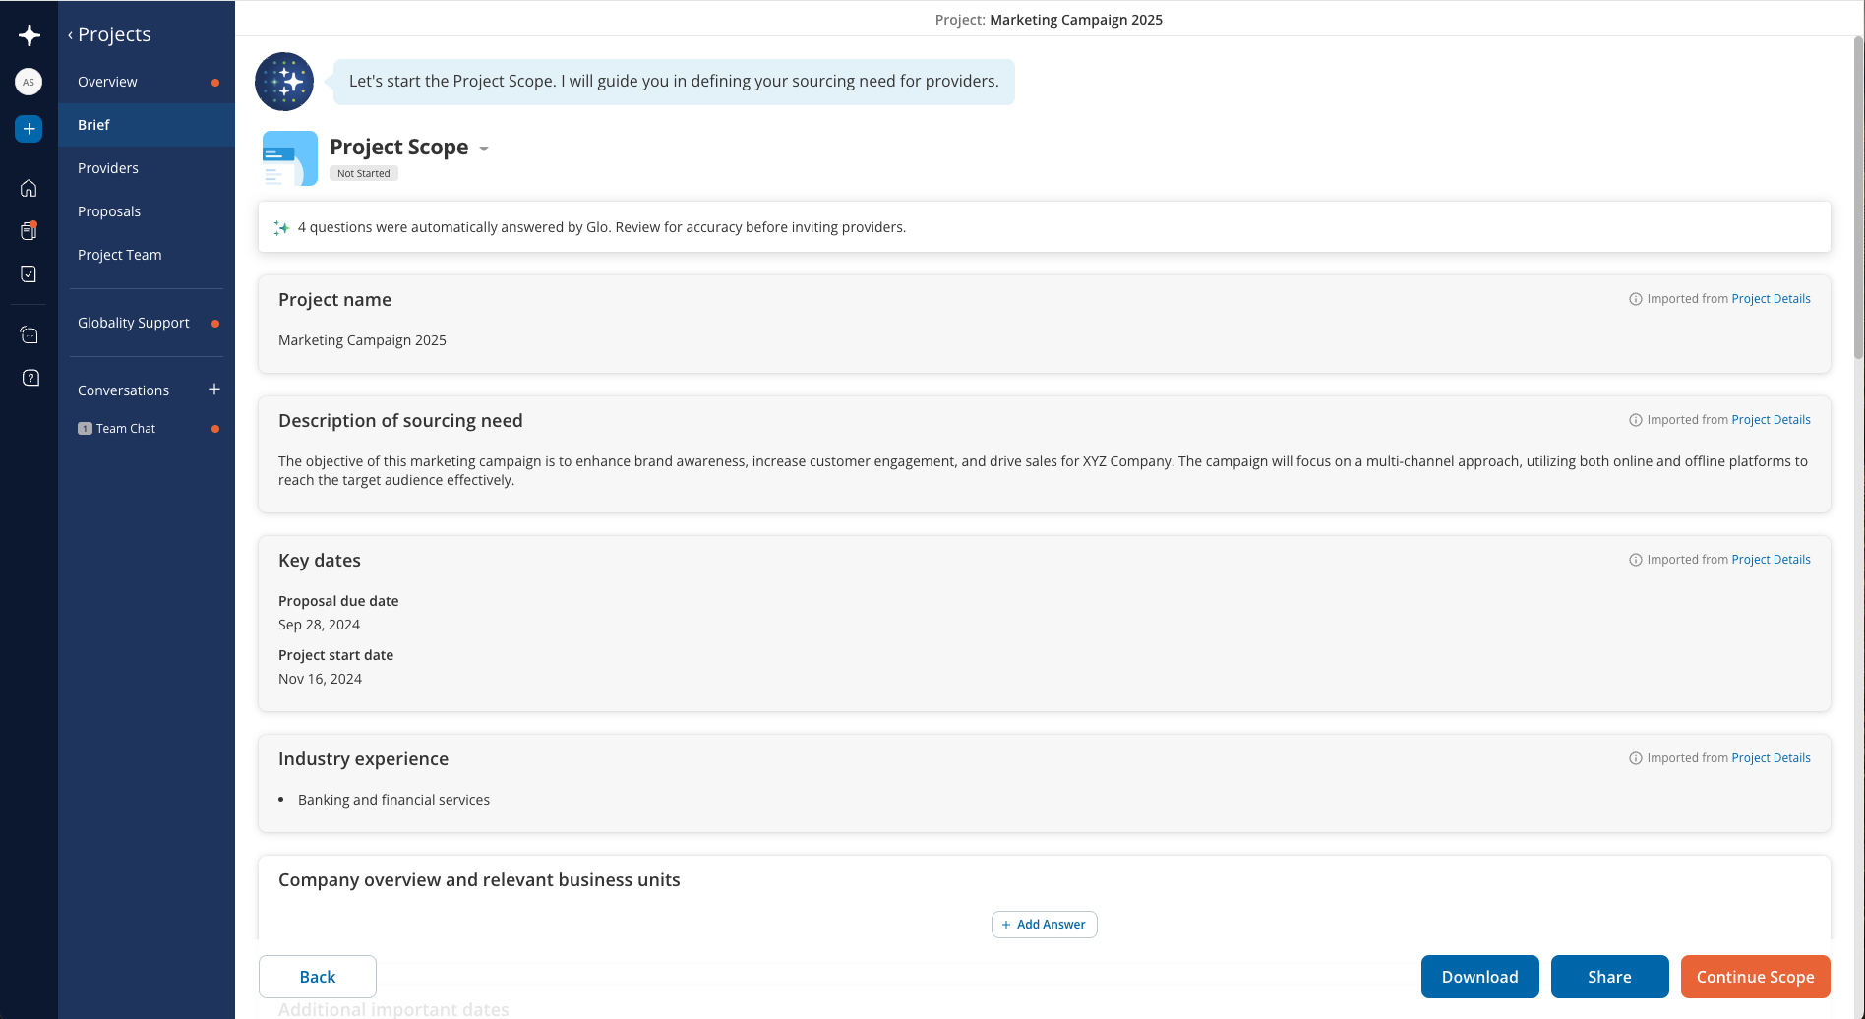This screenshot has width=1865, height=1019.
Task: Open Project Details link in Key dates card
Action: [x=1771, y=560]
